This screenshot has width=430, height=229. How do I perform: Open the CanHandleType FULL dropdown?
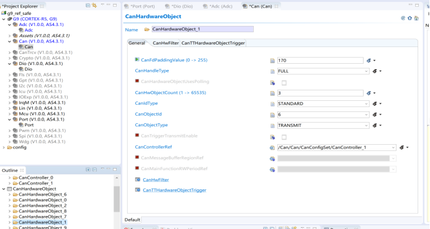tap(366, 71)
